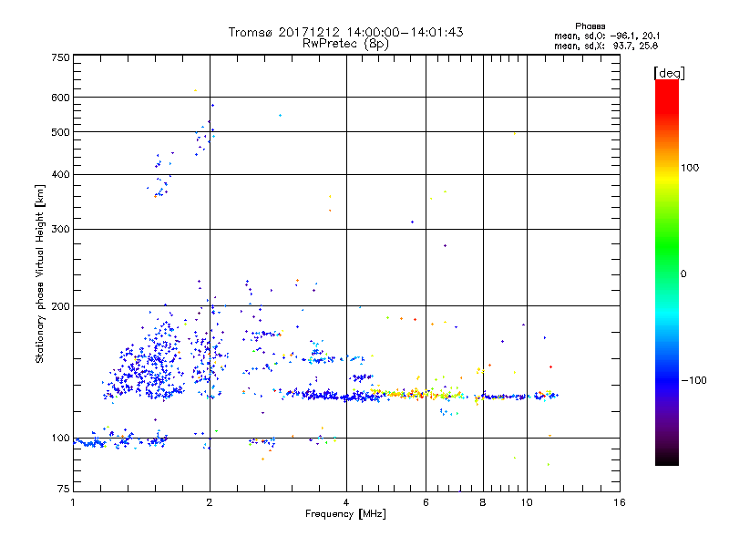Viewport: 729px width, 547px height.
Task: Click the y-axis '75' tick label
Action: [64, 489]
